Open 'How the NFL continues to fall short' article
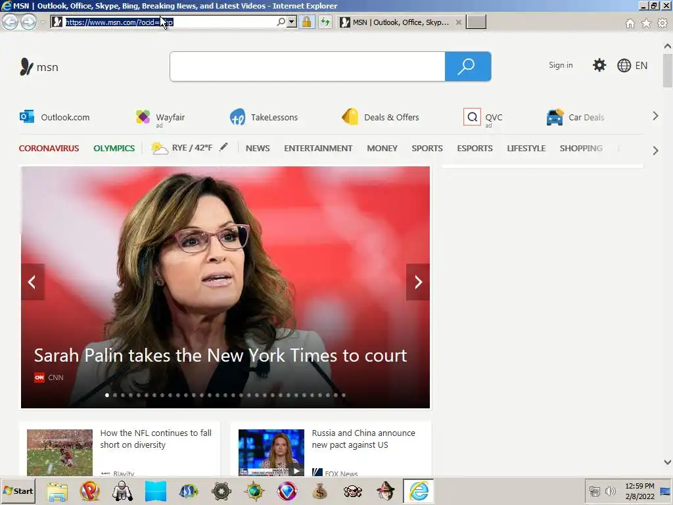This screenshot has width=673, height=505. [156, 439]
